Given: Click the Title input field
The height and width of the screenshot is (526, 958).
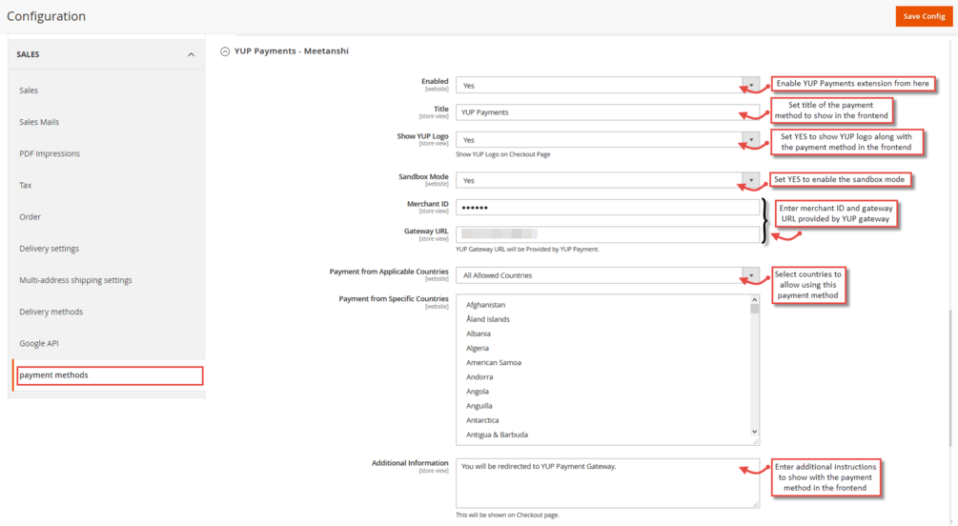Looking at the screenshot, I should coord(607,112).
